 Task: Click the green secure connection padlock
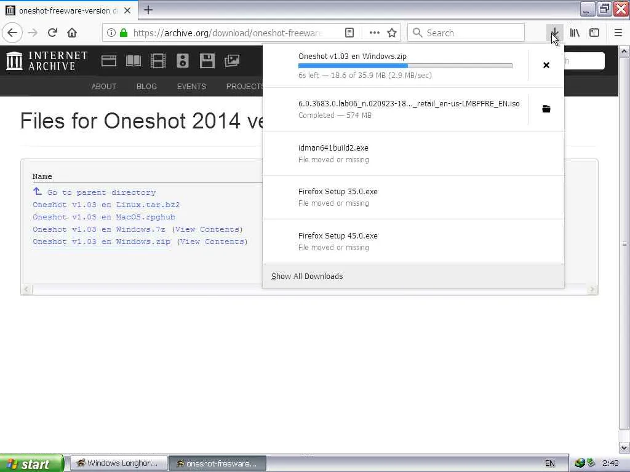click(124, 33)
